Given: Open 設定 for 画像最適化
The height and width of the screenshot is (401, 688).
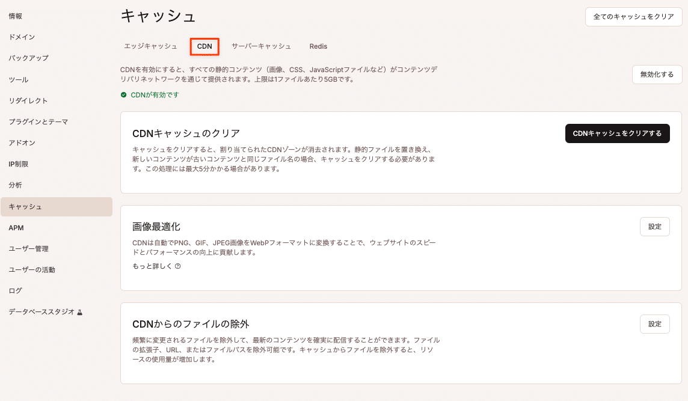Looking at the screenshot, I should click(654, 226).
